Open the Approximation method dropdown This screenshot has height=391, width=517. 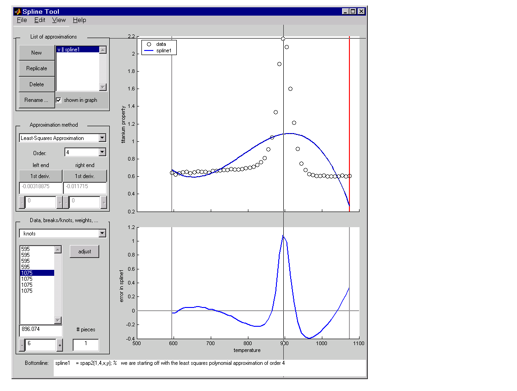(102, 138)
